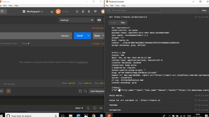
Task: Open the Cookies link
Action: pos(96,44)
